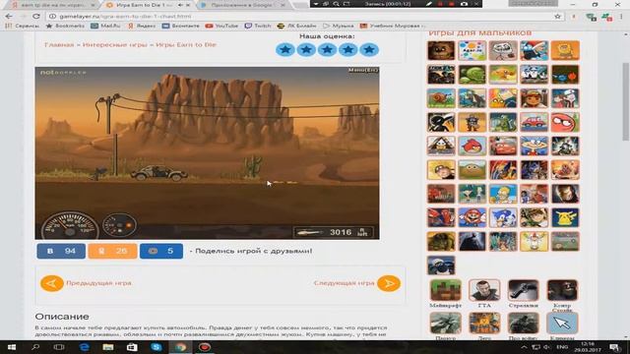The width and height of the screenshot is (630, 354).
Task: Open the Главная breadcrumb link
Action: point(59,44)
